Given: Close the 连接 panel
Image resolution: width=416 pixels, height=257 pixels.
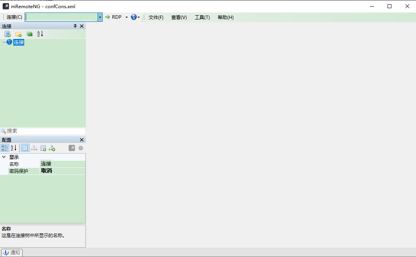Looking at the screenshot, I should 82,26.
